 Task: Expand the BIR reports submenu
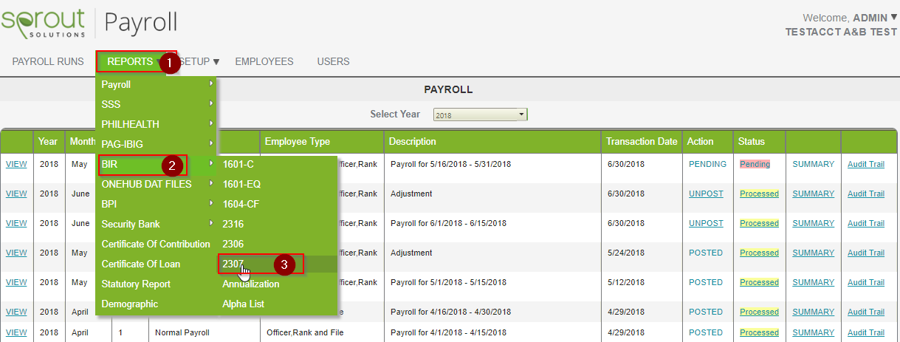[x=157, y=164]
